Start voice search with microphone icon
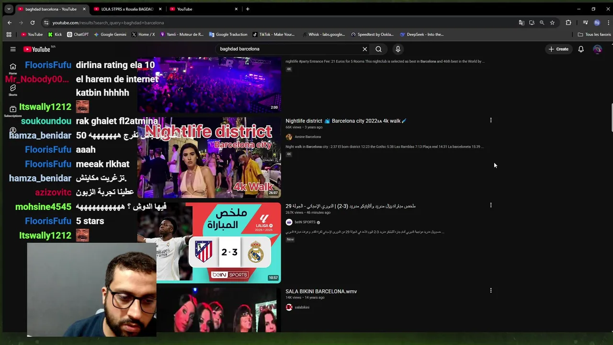613x345 pixels. click(x=397, y=49)
